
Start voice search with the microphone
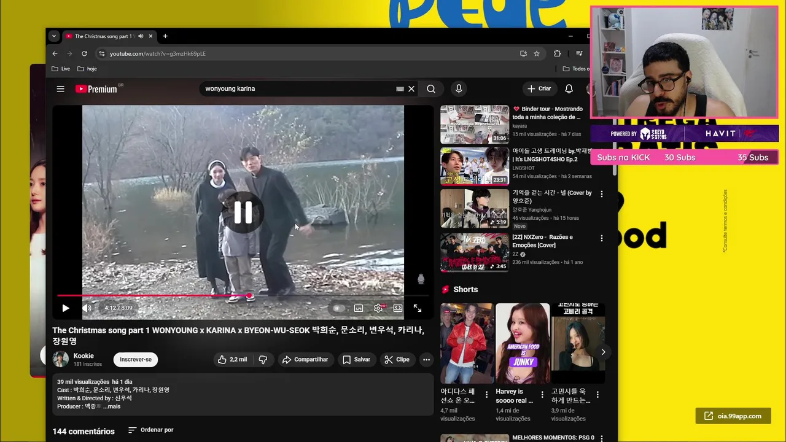click(459, 89)
